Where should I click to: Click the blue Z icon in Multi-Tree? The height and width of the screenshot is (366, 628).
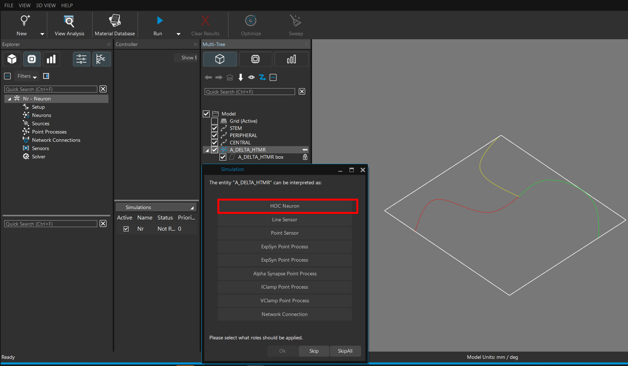262,77
